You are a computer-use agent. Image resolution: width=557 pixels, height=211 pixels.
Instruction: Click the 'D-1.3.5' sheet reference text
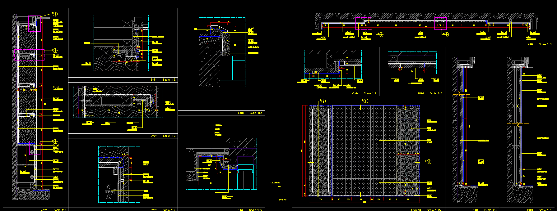282,200
